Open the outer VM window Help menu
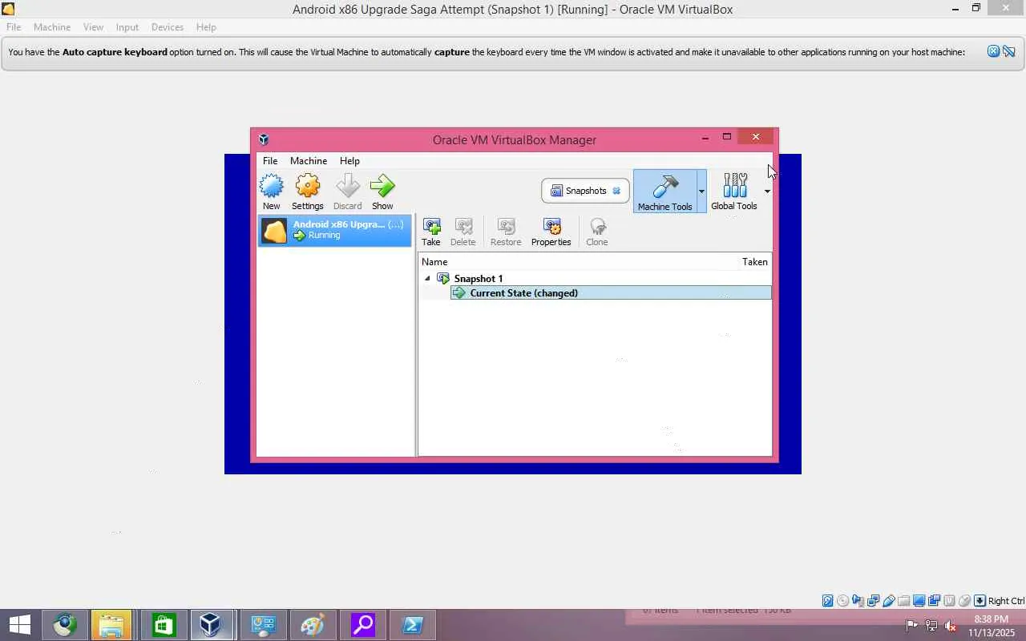Screen dimensions: 1026x641 206,27
